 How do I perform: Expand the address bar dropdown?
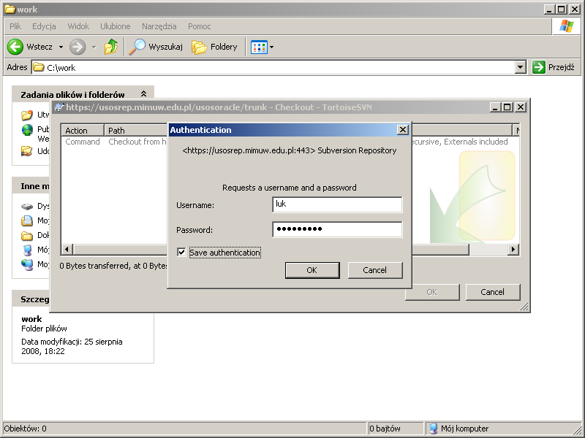click(521, 67)
